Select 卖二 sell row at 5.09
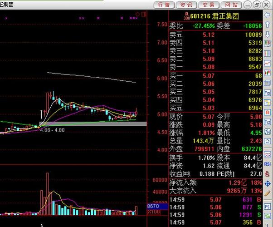 215,59
